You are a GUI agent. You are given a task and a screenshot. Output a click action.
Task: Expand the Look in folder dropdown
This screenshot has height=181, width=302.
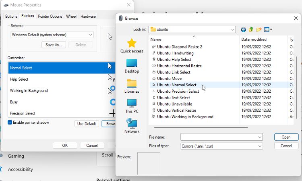pos(232,29)
